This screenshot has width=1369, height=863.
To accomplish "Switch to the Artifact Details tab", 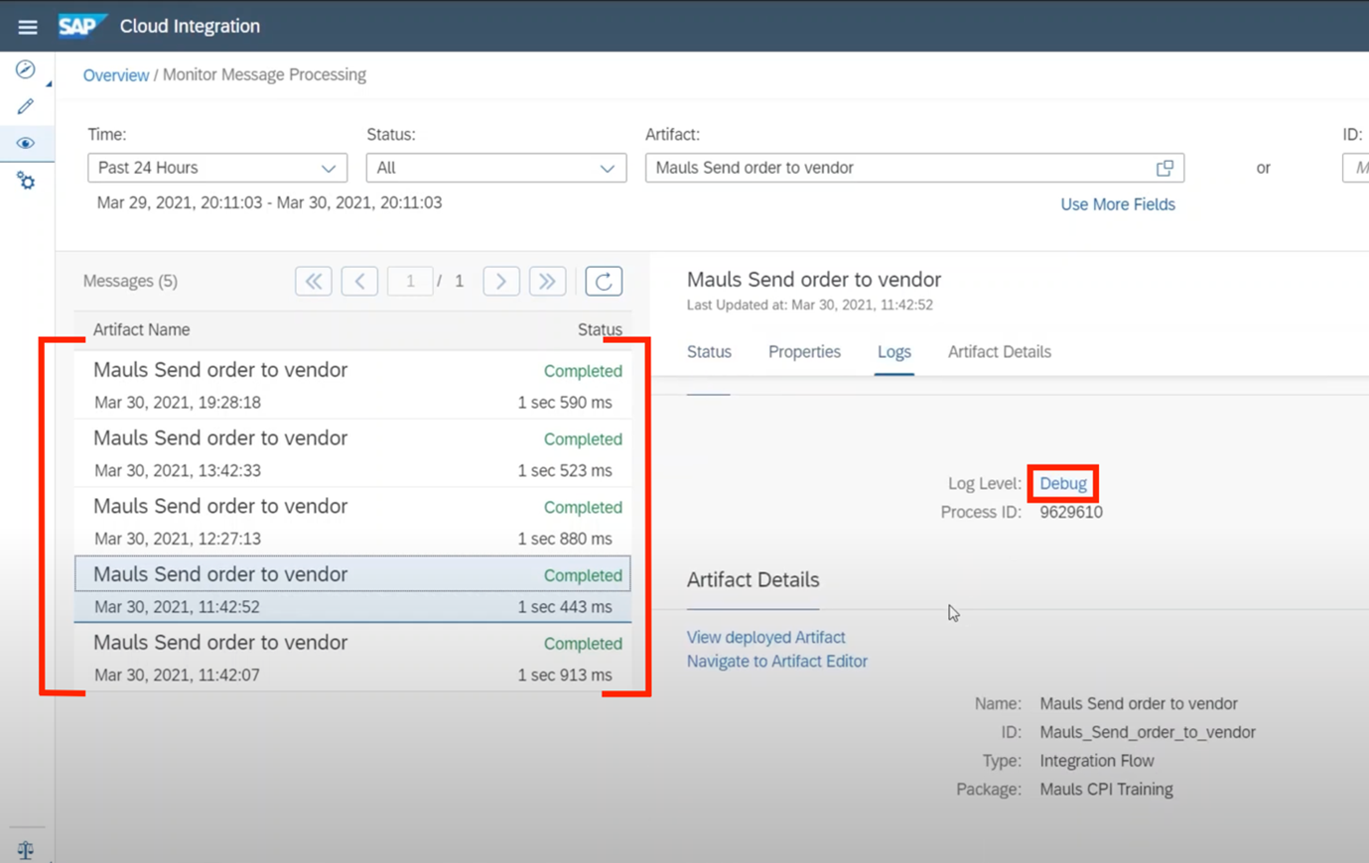I will pyautogui.click(x=1000, y=352).
